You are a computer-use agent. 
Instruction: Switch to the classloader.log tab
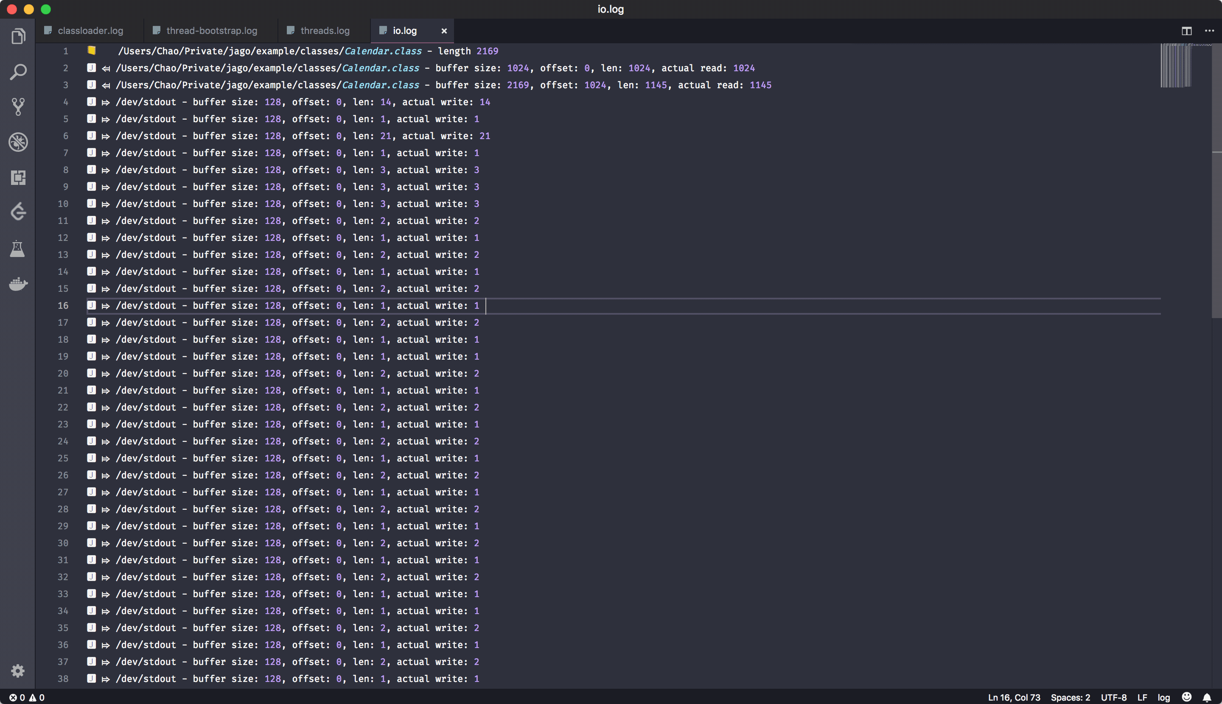tap(90, 31)
